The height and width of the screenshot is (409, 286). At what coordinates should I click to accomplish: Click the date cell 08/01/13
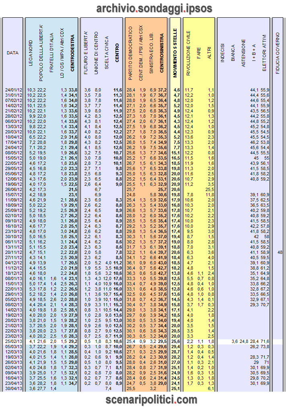click(14, 278)
